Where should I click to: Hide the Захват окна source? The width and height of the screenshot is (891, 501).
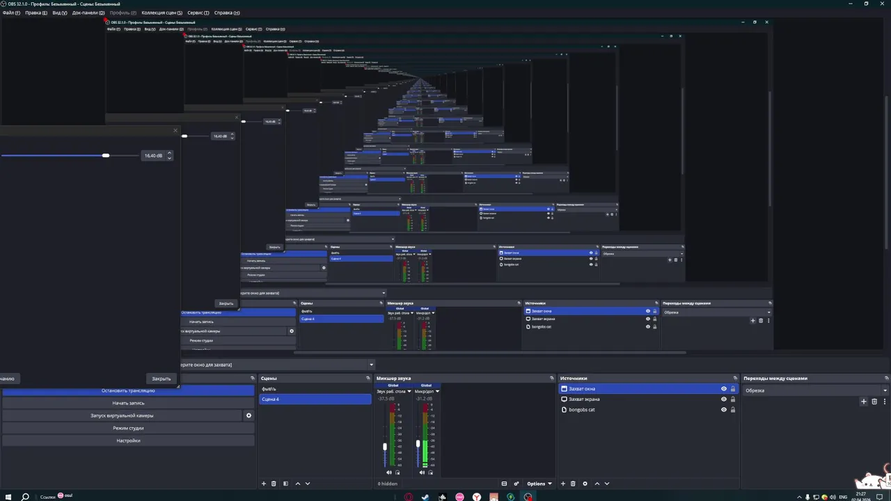(724, 389)
